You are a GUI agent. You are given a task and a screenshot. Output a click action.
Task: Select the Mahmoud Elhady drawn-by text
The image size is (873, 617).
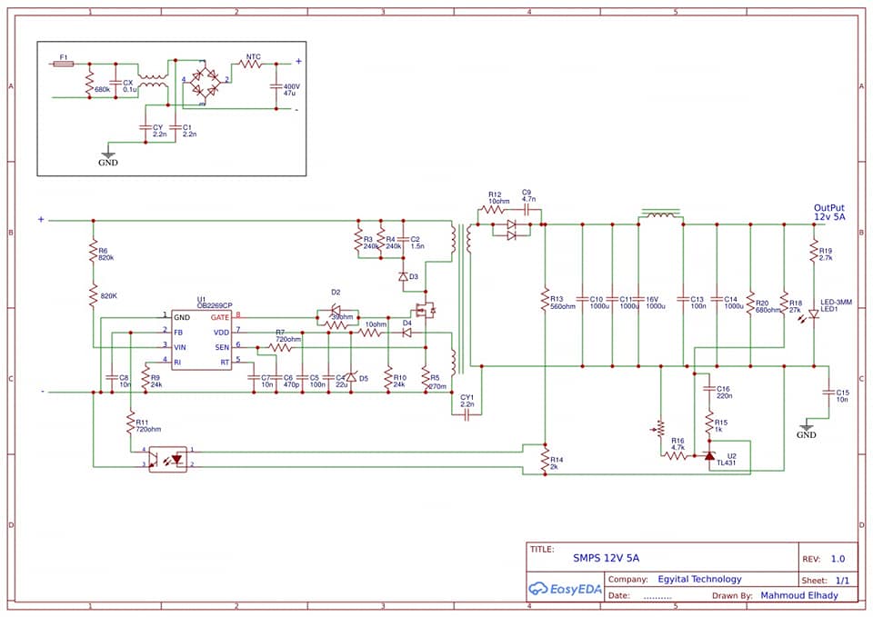[799, 595]
